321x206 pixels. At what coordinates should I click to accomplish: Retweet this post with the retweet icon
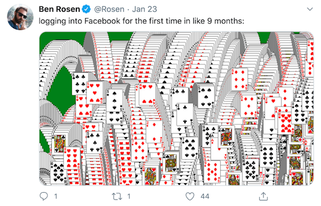(117, 197)
